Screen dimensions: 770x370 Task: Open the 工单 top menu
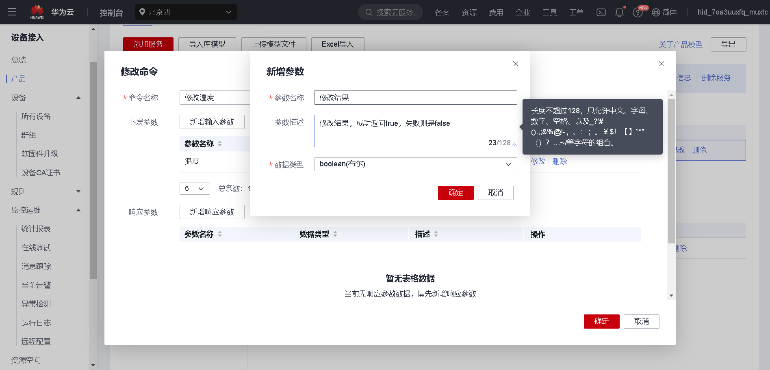[577, 13]
